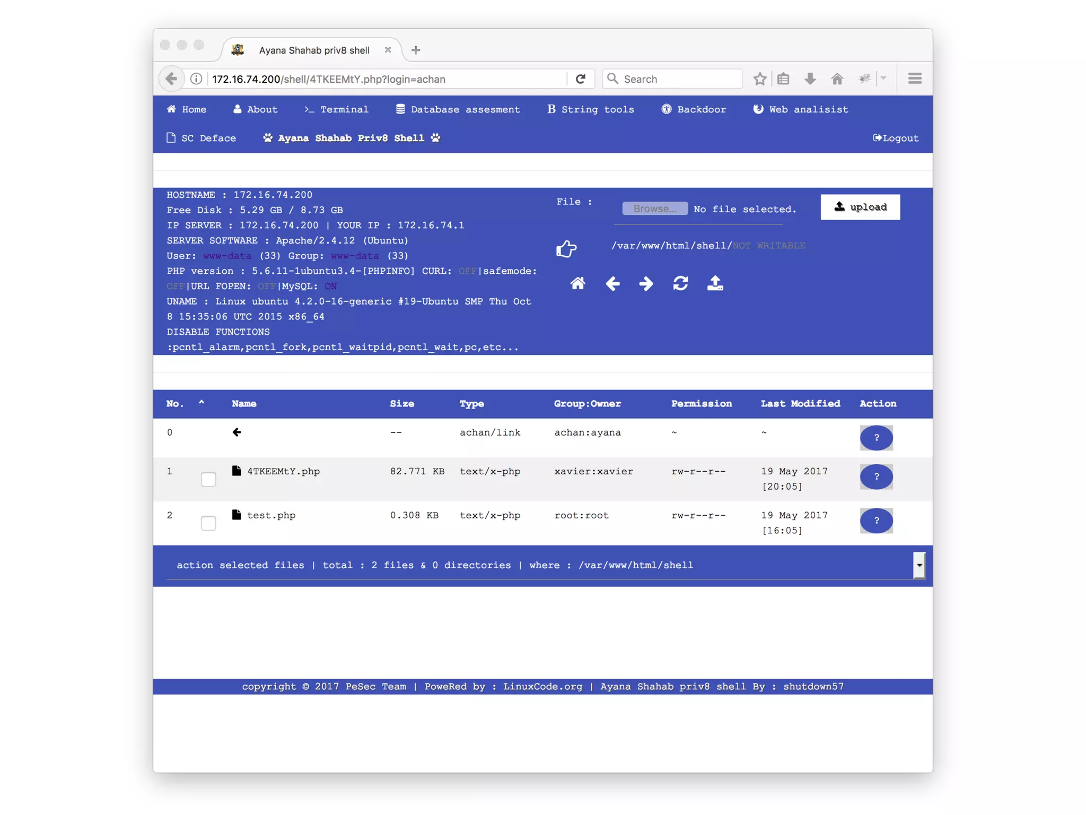Click the forward arrow below the path
The height and width of the screenshot is (815, 1086).
(x=646, y=283)
